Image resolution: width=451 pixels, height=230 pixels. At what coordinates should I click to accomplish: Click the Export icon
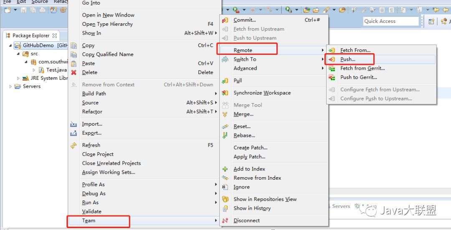point(73,133)
